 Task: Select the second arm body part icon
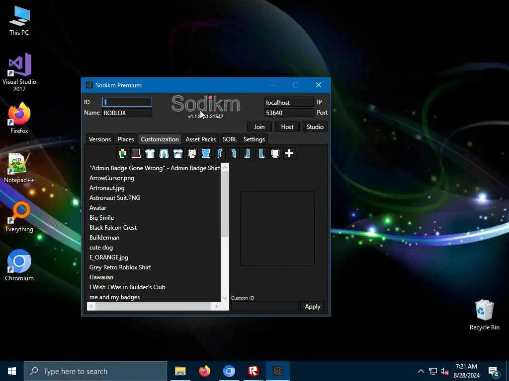click(x=234, y=153)
